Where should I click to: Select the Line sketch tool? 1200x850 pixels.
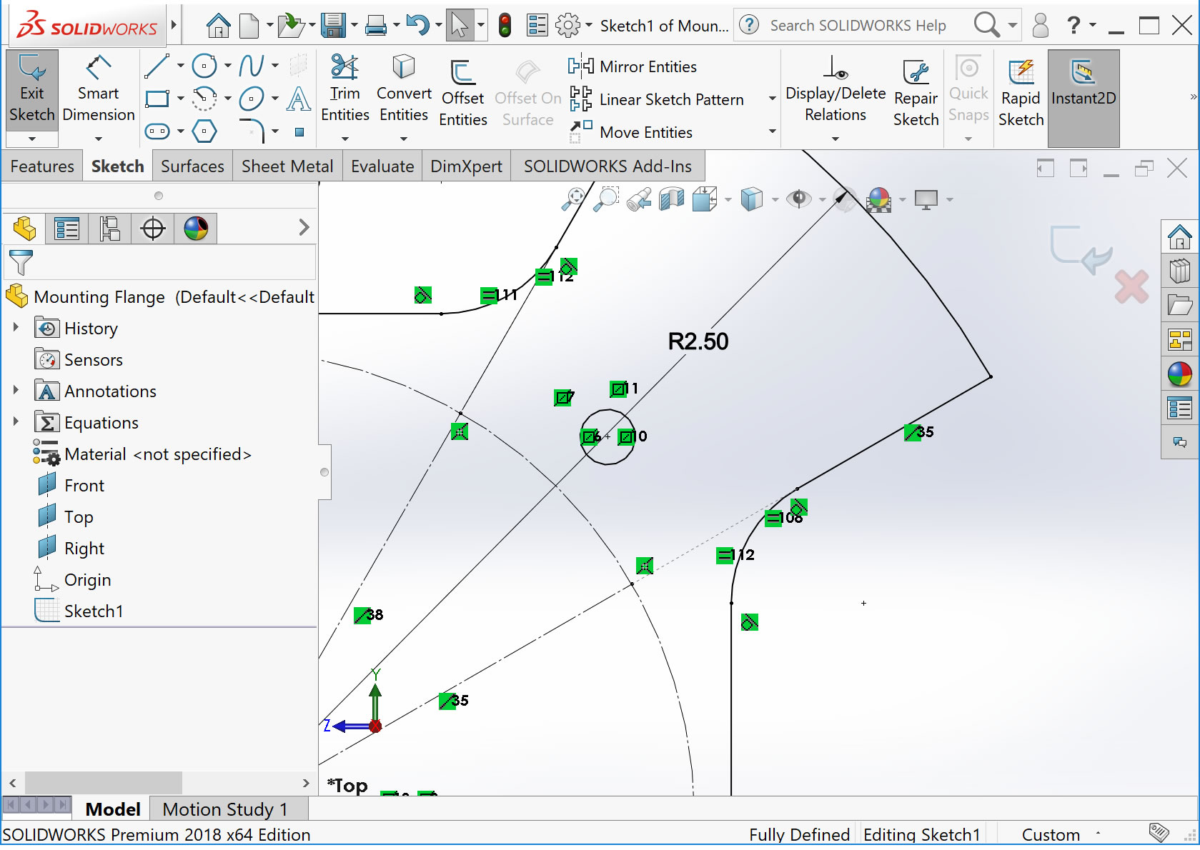tap(157, 65)
